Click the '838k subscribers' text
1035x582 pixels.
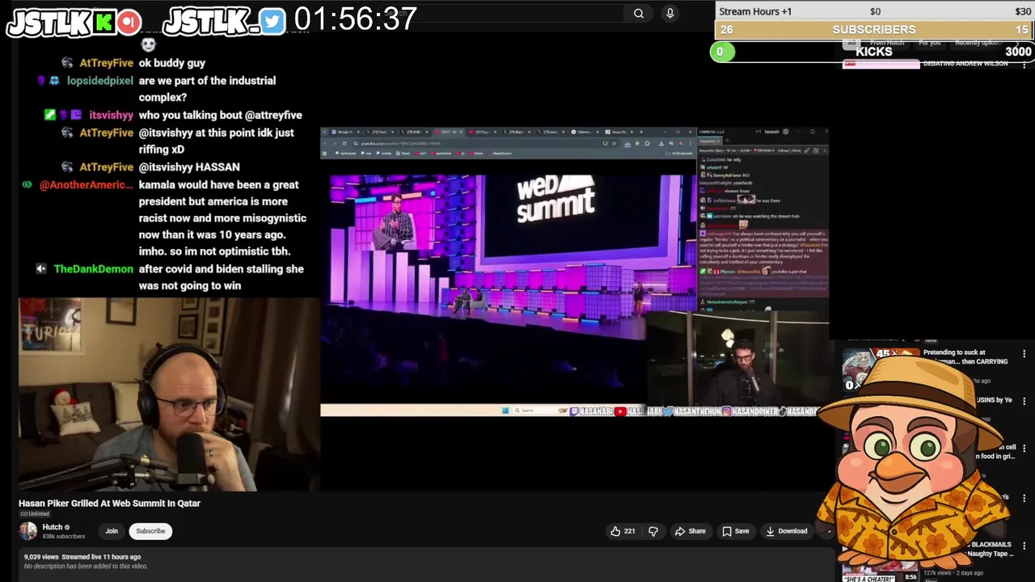pos(64,536)
